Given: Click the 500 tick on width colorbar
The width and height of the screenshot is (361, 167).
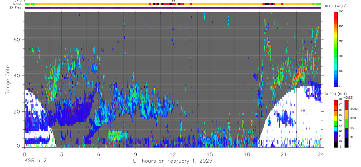Looking at the screenshot, I should pos(341,11).
